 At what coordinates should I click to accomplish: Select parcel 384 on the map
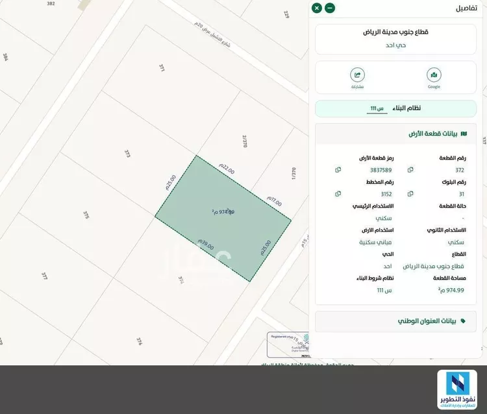coord(5,57)
